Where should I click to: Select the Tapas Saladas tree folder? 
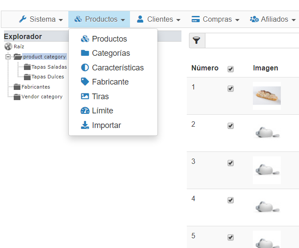click(49, 67)
